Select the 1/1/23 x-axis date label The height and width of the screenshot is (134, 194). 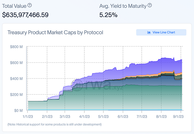coord(27,116)
